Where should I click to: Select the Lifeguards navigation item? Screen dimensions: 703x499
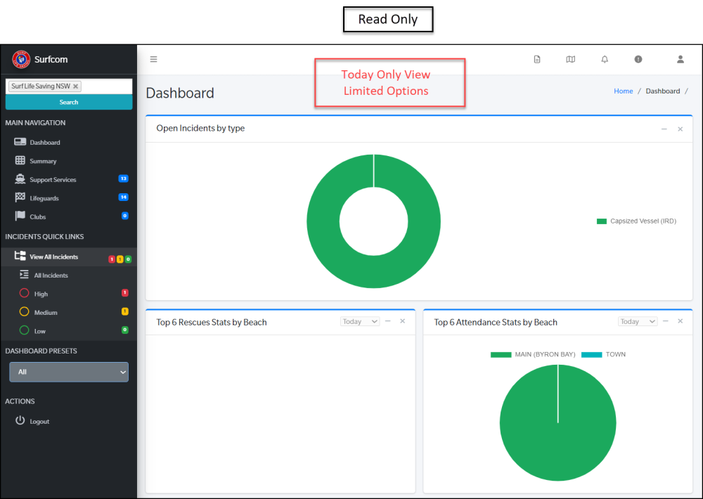coord(42,197)
